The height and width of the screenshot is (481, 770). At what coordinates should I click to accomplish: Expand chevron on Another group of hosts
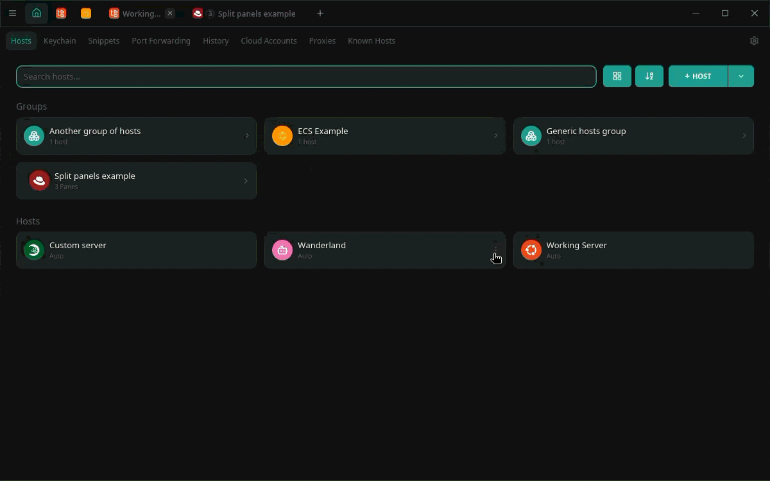pyautogui.click(x=247, y=136)
